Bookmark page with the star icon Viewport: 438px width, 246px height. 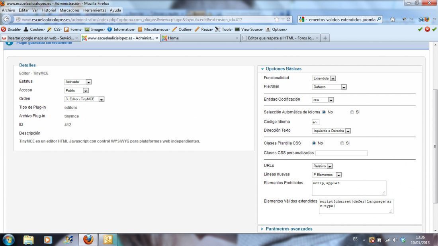pyautogui.click(x=277, y=19)
